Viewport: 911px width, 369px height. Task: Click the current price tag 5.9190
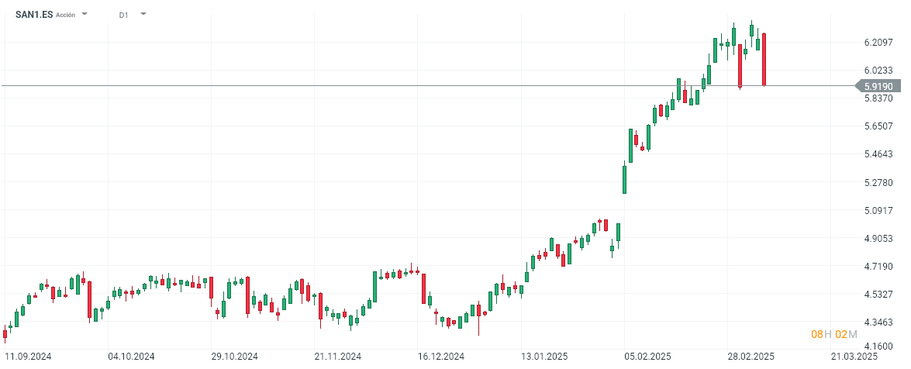point(878,86)
